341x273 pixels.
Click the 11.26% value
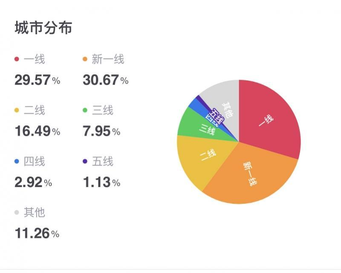37,234
